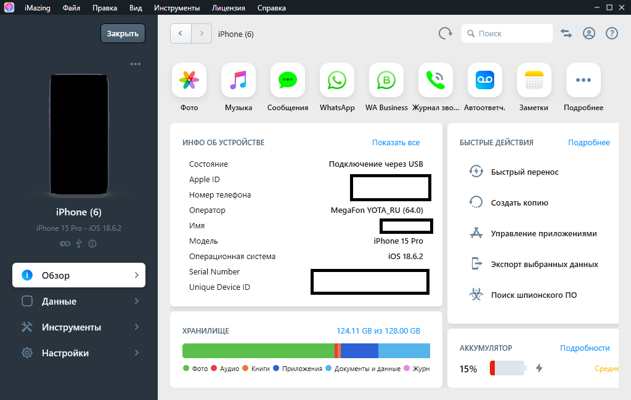Open the Подробнее three-dots tile
631x400 pixels.
tap(584, 80)
